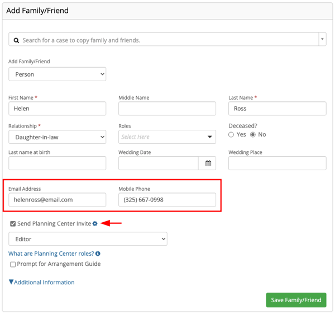Expand the case search dropdown arrow

pos(322,40)
